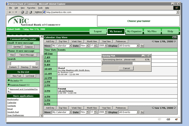
Task: Minimize the Syncing PDA dialog
Action: tap(143, 56)
